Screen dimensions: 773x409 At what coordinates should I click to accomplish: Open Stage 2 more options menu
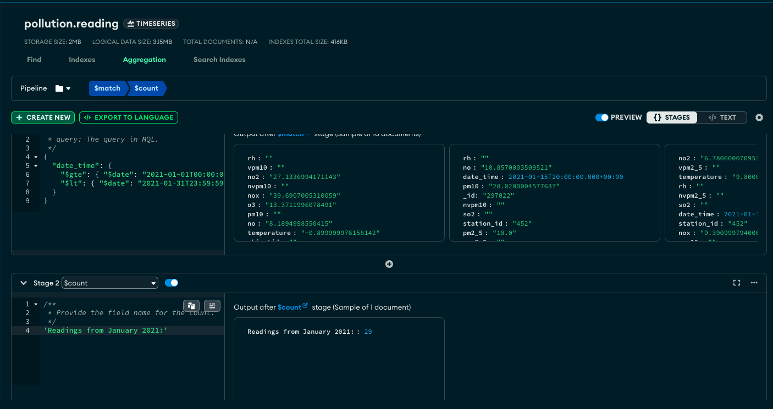(754, 283)
